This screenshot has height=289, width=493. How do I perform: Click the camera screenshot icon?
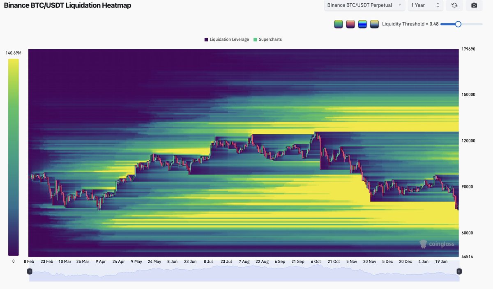click(474, 5)
